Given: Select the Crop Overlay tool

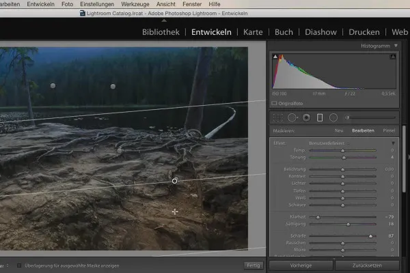Looking at the screenshot, I should pyautogui.click(x=278, y=118).
